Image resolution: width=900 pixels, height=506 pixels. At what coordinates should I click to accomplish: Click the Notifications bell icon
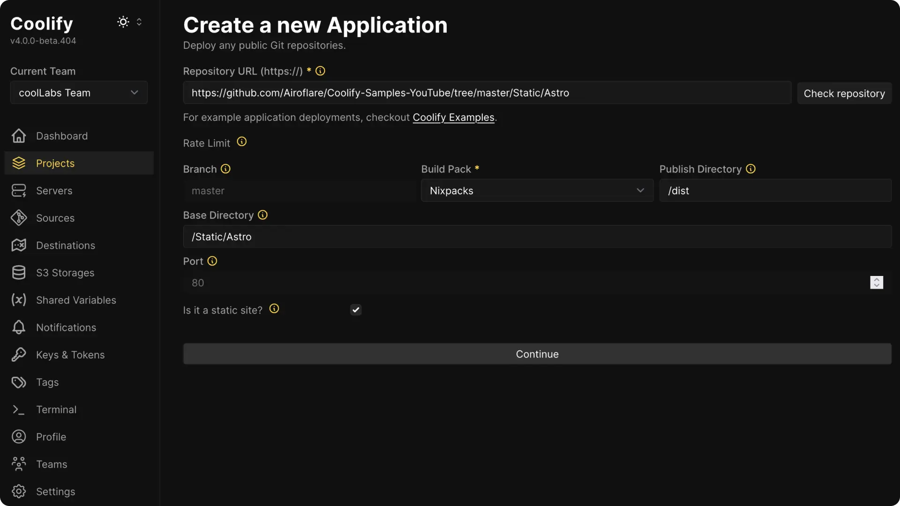tap(19, 327)
